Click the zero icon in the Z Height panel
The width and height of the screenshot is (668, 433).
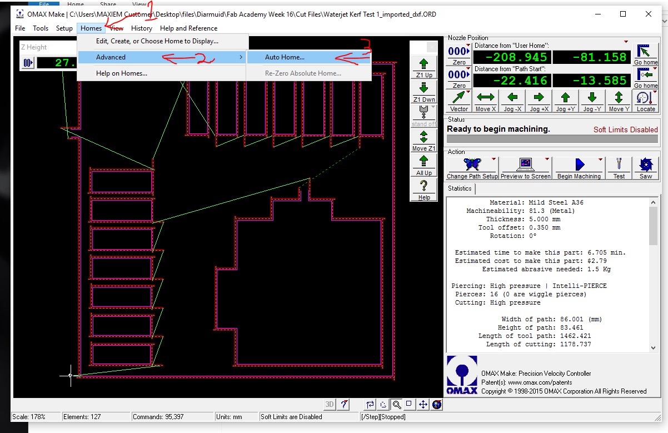28,63
